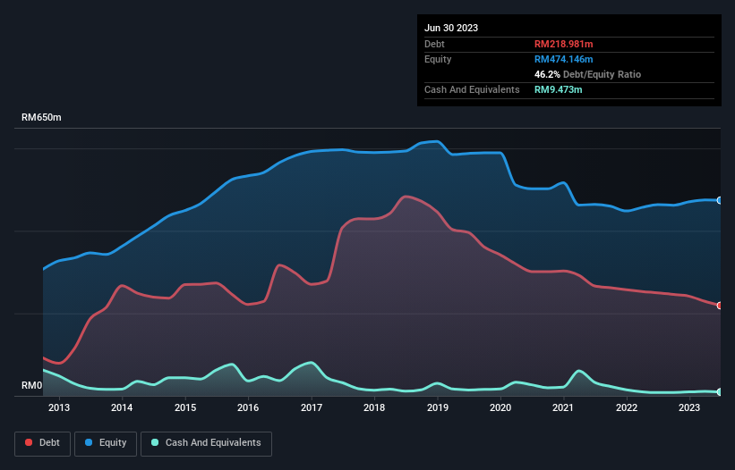Click the RM9.473m cash value
This screenshot has width=735, height=470.
tap(559, 89)
